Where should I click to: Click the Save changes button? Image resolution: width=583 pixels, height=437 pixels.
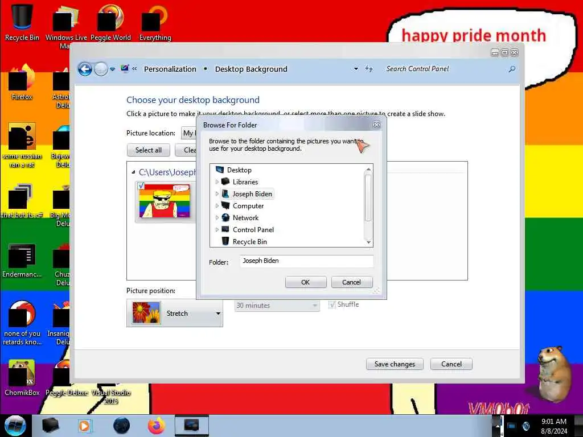[x=395, y=364]
